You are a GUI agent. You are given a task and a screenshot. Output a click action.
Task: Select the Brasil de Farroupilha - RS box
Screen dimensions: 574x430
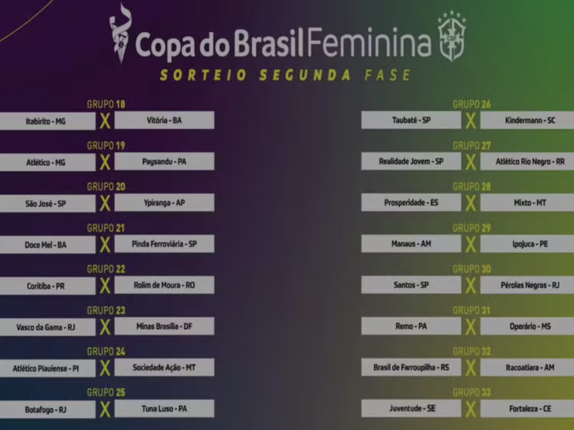click(x=411, y=368)
